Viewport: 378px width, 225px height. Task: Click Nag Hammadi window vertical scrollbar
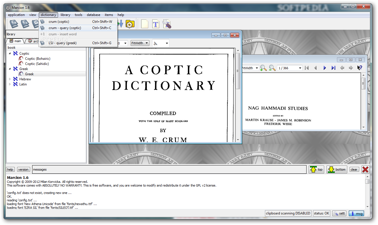point(363,101)
